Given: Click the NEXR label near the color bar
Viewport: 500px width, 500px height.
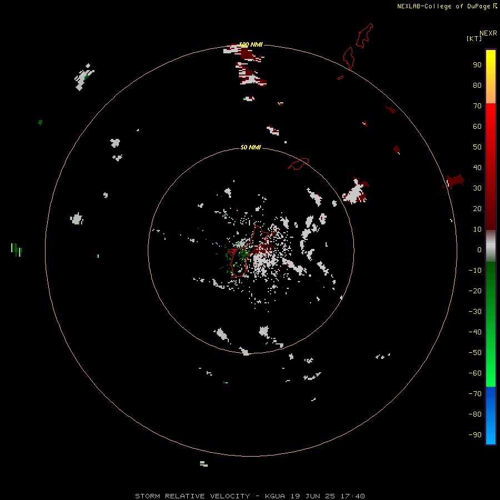Looking at the screenshot, I should (488, 33).
